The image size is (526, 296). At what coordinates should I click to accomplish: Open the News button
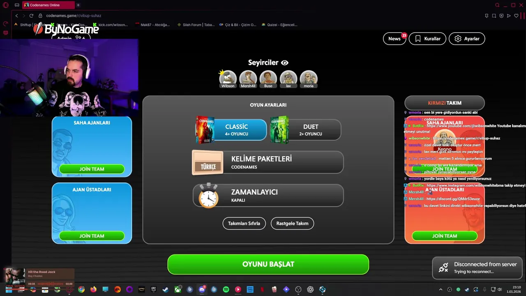tap(394, 39)
